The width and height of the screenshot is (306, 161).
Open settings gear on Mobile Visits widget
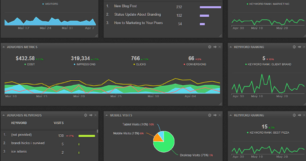(210, 115)
